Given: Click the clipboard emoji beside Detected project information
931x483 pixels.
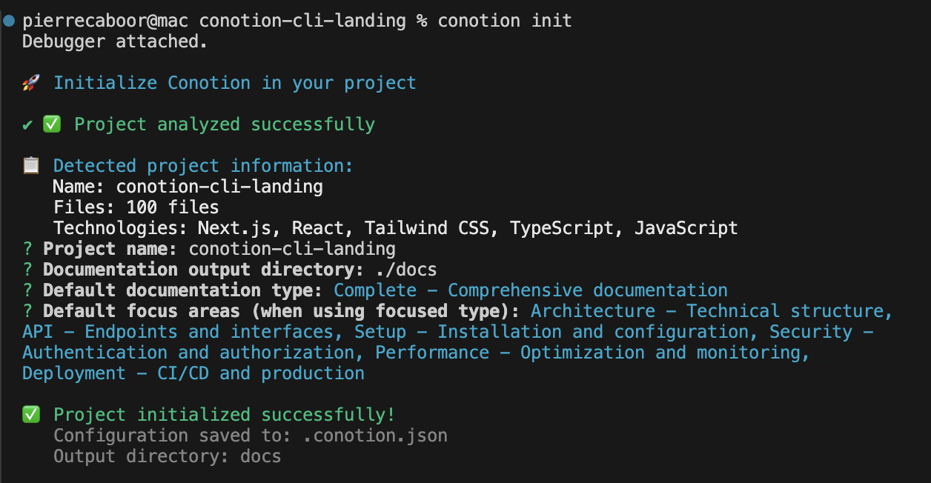Looking at the screenshot, I should pos(30,165).
